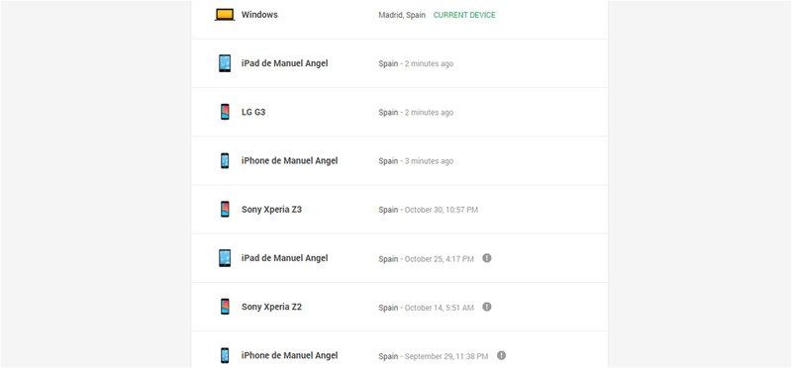Screen dimensions: 792x368
Task: Click the Madrid, Spain location text
Action: (x=402, y=15)
